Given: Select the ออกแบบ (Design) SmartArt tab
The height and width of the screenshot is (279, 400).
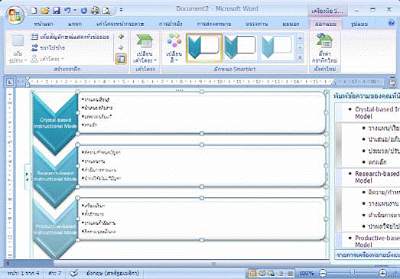Looking at the screenshot, I should pos(326,24).
